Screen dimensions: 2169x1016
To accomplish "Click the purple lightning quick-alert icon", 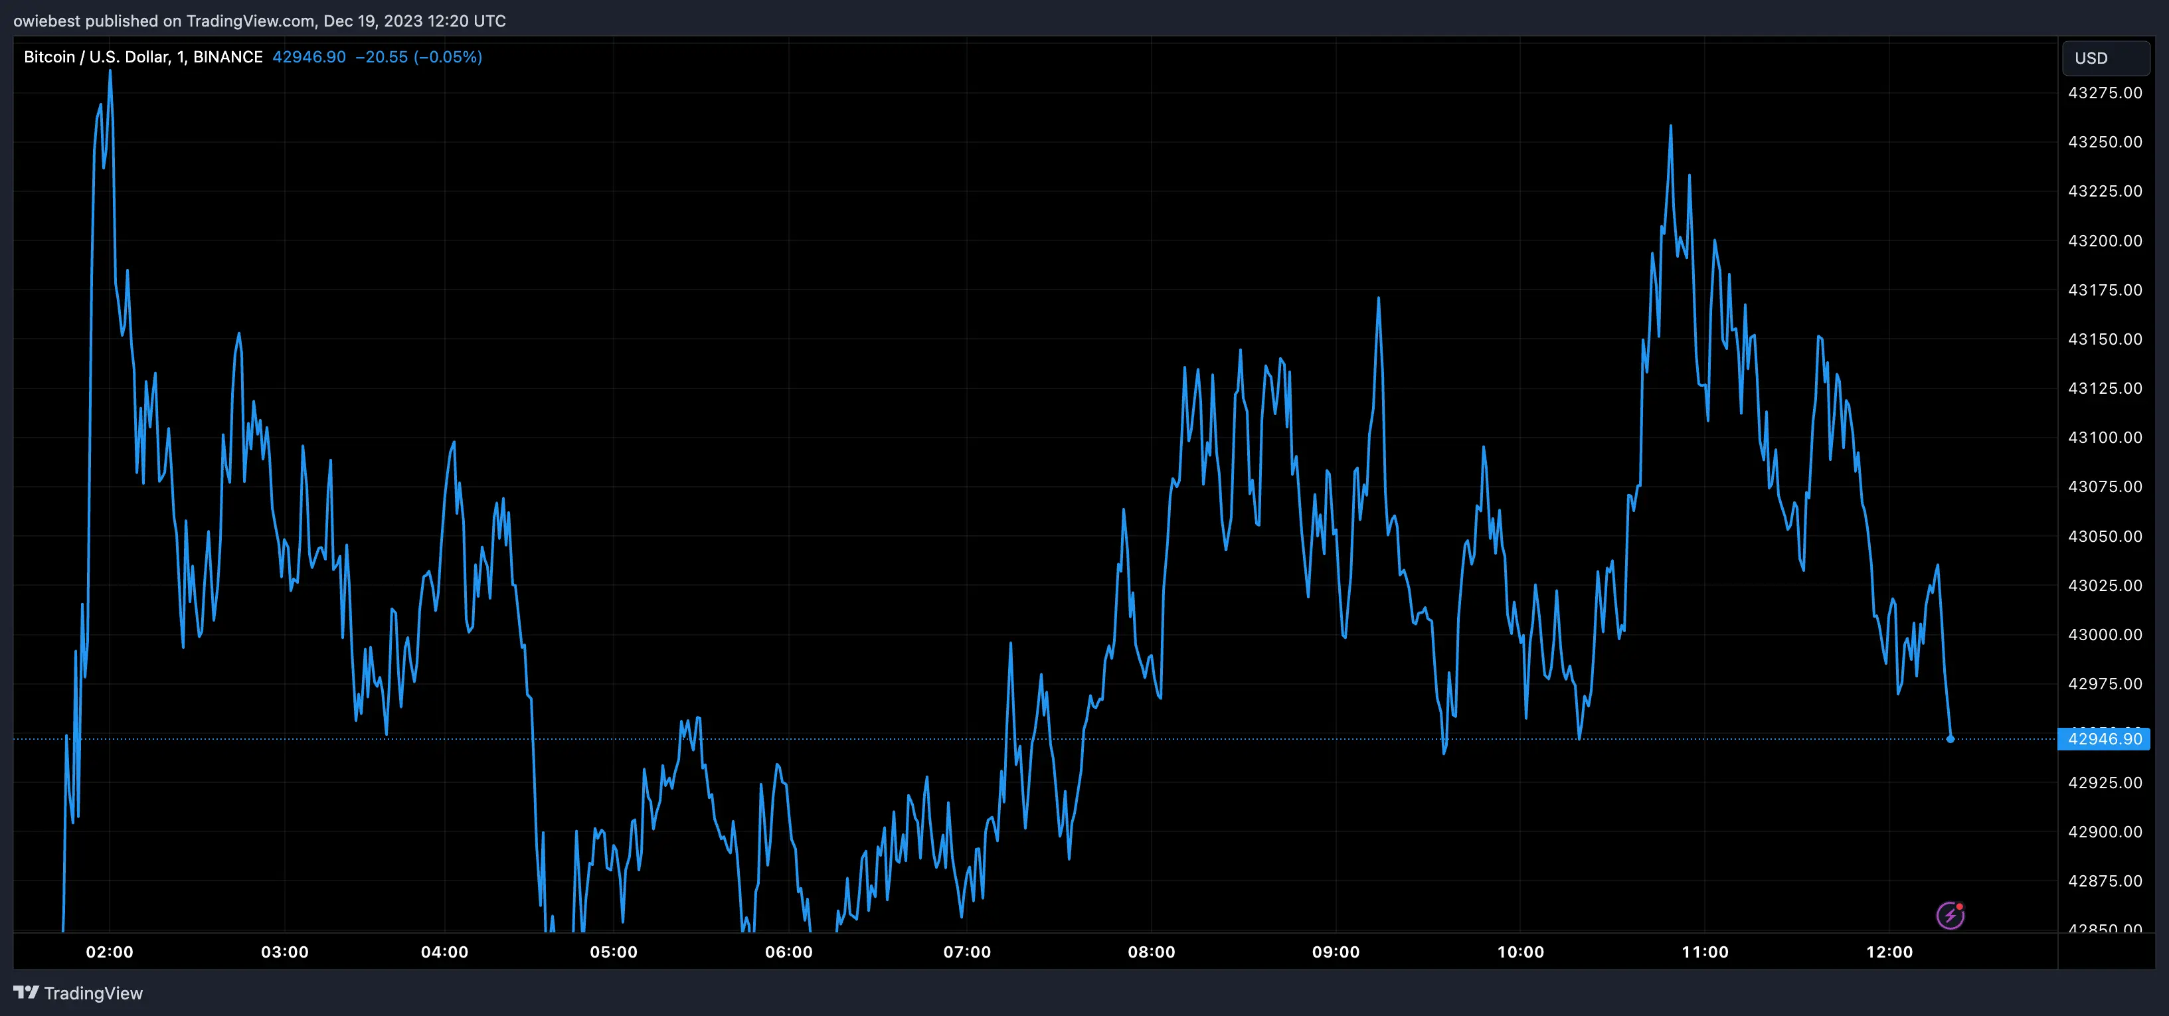I will click(x=1952, y=916).
